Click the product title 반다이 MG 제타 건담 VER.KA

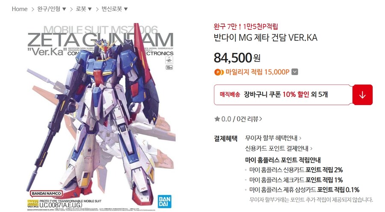click(265, 38)
